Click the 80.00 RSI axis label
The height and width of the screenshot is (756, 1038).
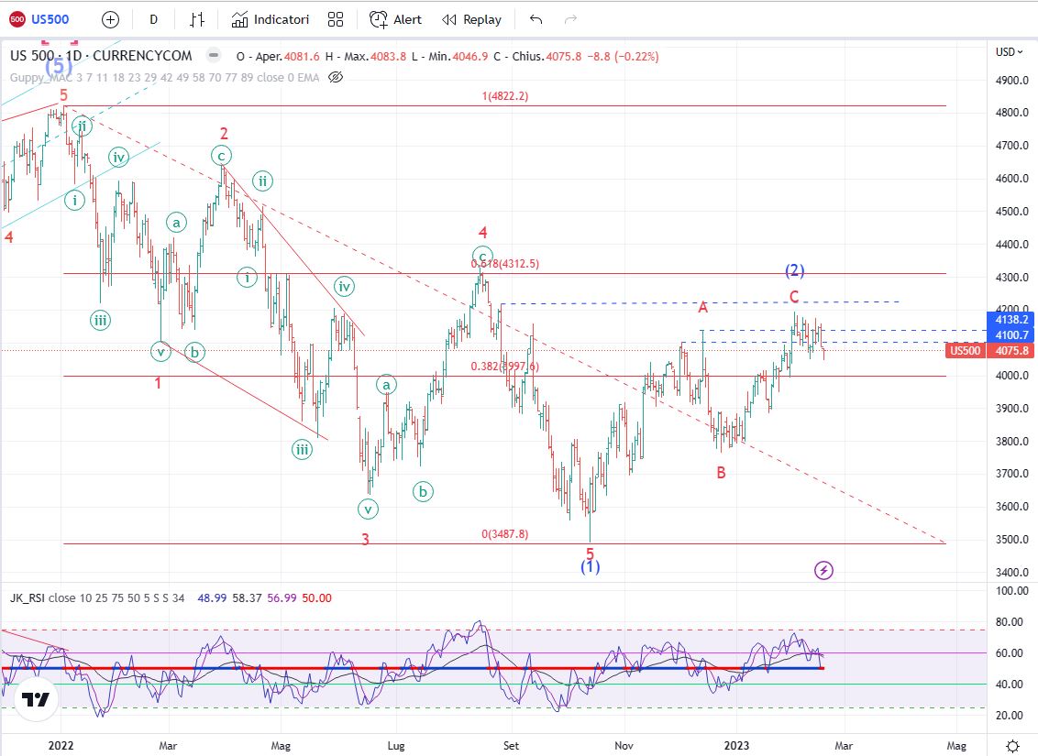1010,621
